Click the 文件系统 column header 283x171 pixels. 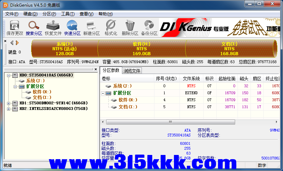click(191, 79)
